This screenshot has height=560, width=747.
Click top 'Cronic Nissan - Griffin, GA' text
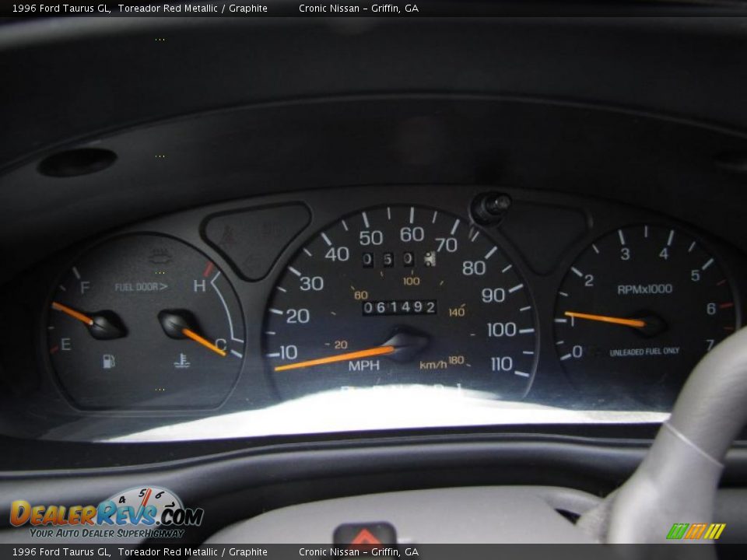358,9
